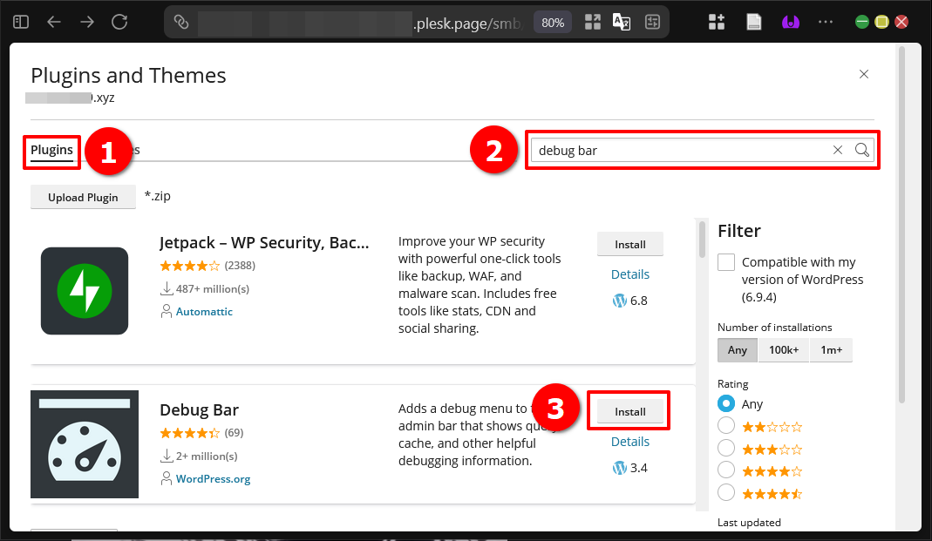Open the Automattic author link

pyautogui.click(x=204, y=312)
